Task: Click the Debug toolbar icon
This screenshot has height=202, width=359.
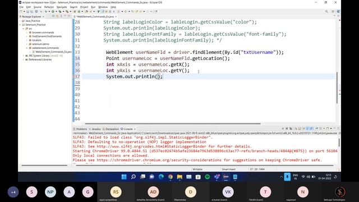Action: tap(46, 11)
